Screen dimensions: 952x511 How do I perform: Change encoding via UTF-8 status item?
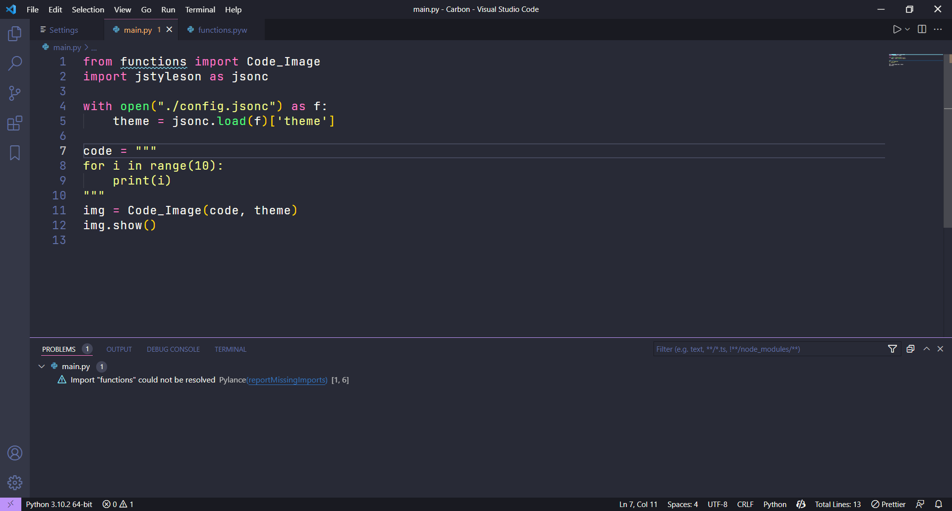click(717, 504)
